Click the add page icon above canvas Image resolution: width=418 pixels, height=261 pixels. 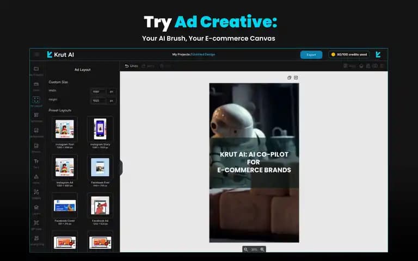click(x=296, y=78)
